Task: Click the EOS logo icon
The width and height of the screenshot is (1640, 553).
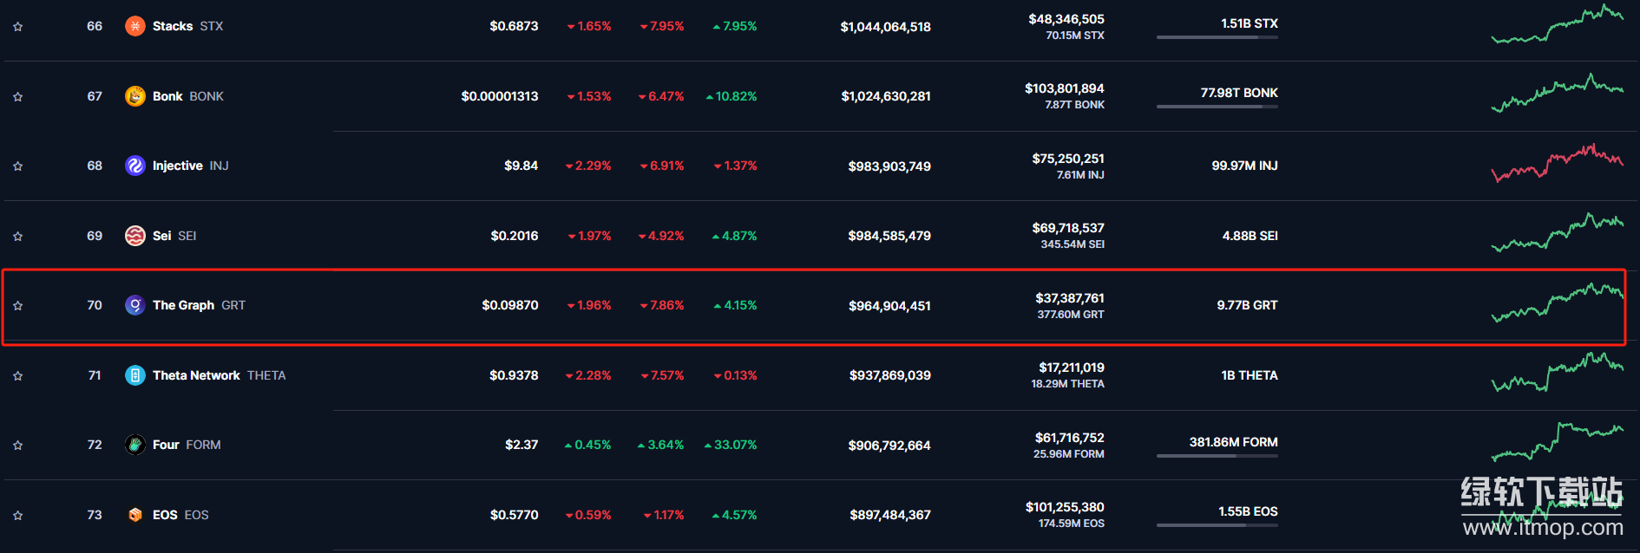Action: (134, 515)
